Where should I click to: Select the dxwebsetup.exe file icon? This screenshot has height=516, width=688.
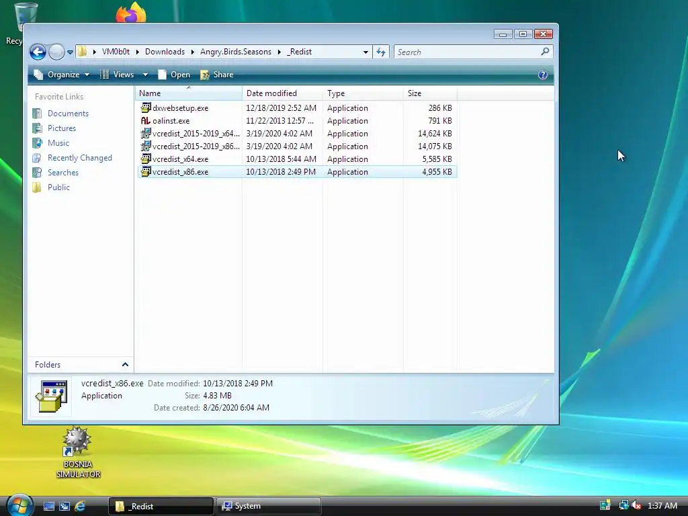[x=146, y=108]
